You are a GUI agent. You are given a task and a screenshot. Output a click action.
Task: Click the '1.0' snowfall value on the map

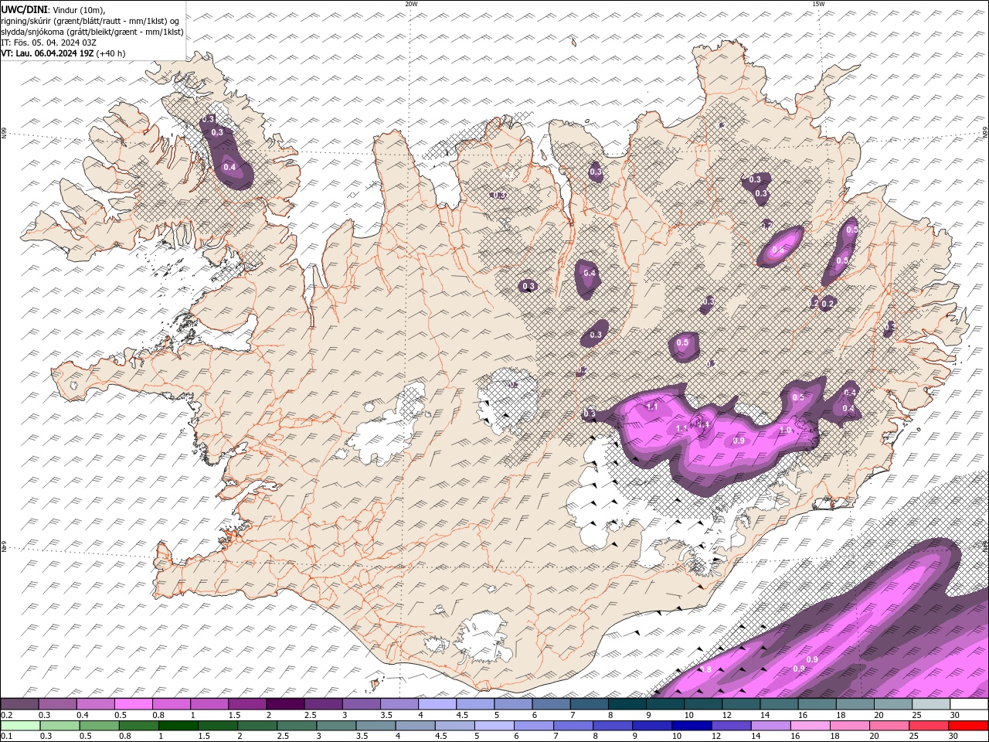click(785, 430)
